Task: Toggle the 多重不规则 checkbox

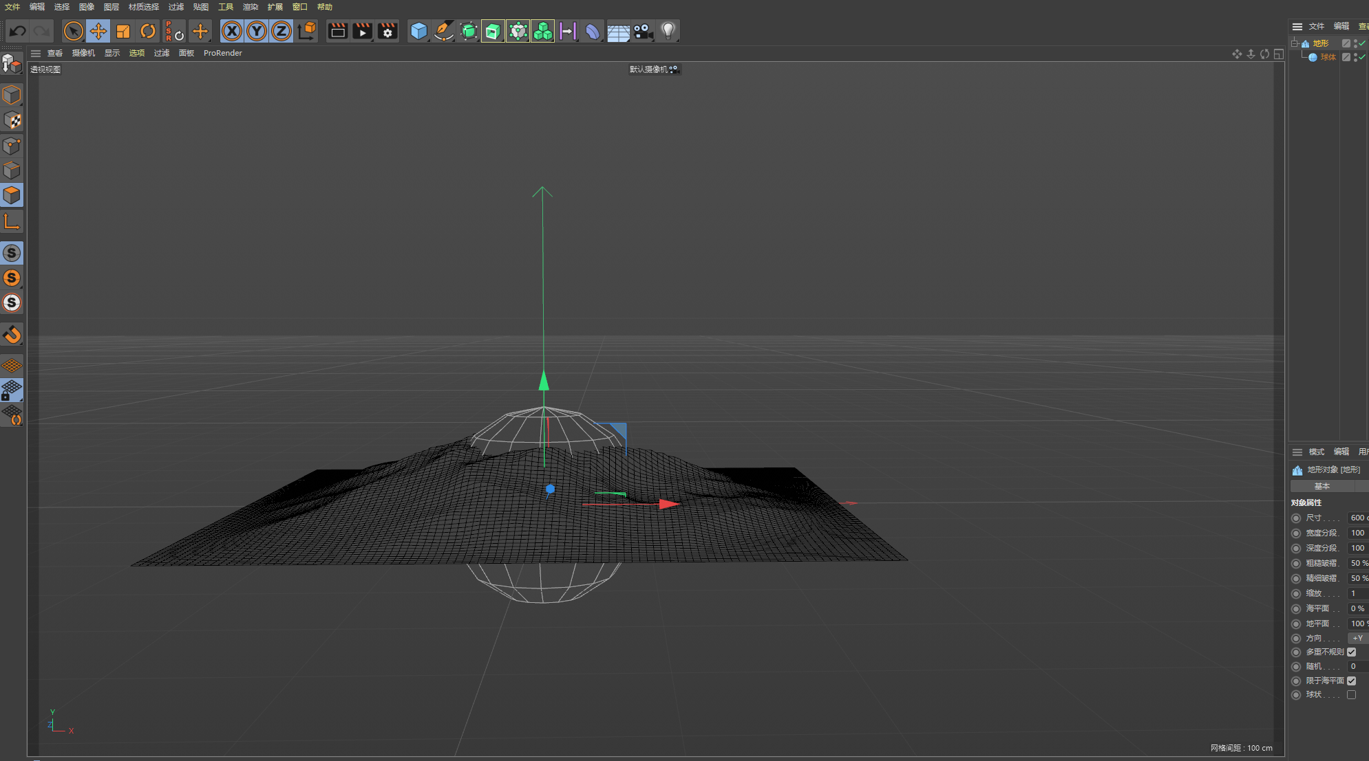Action: click(x=1351, y=652)
